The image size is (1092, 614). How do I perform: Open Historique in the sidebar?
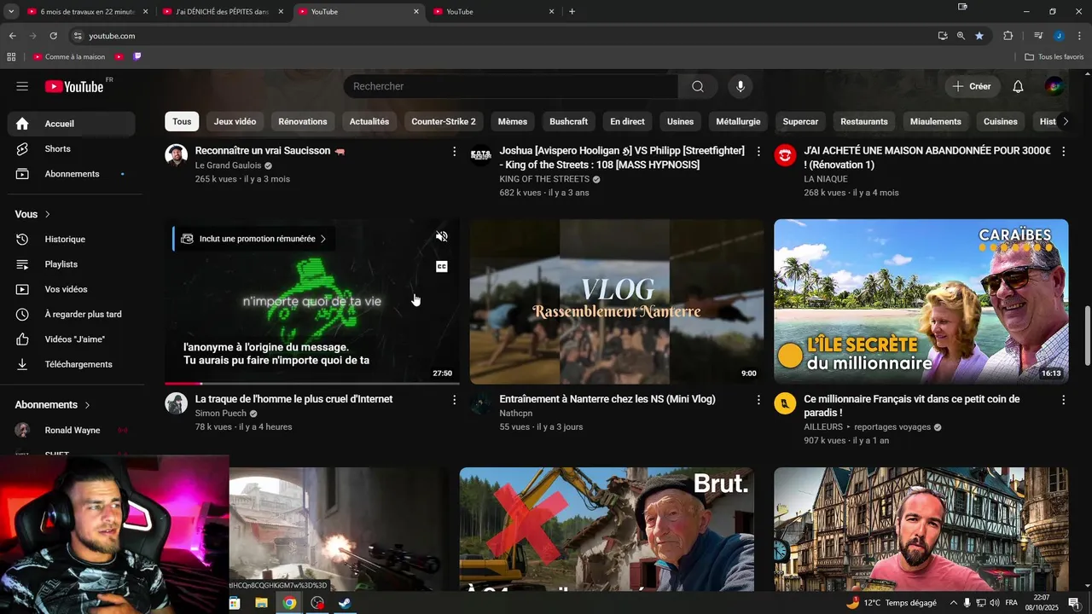72,240
